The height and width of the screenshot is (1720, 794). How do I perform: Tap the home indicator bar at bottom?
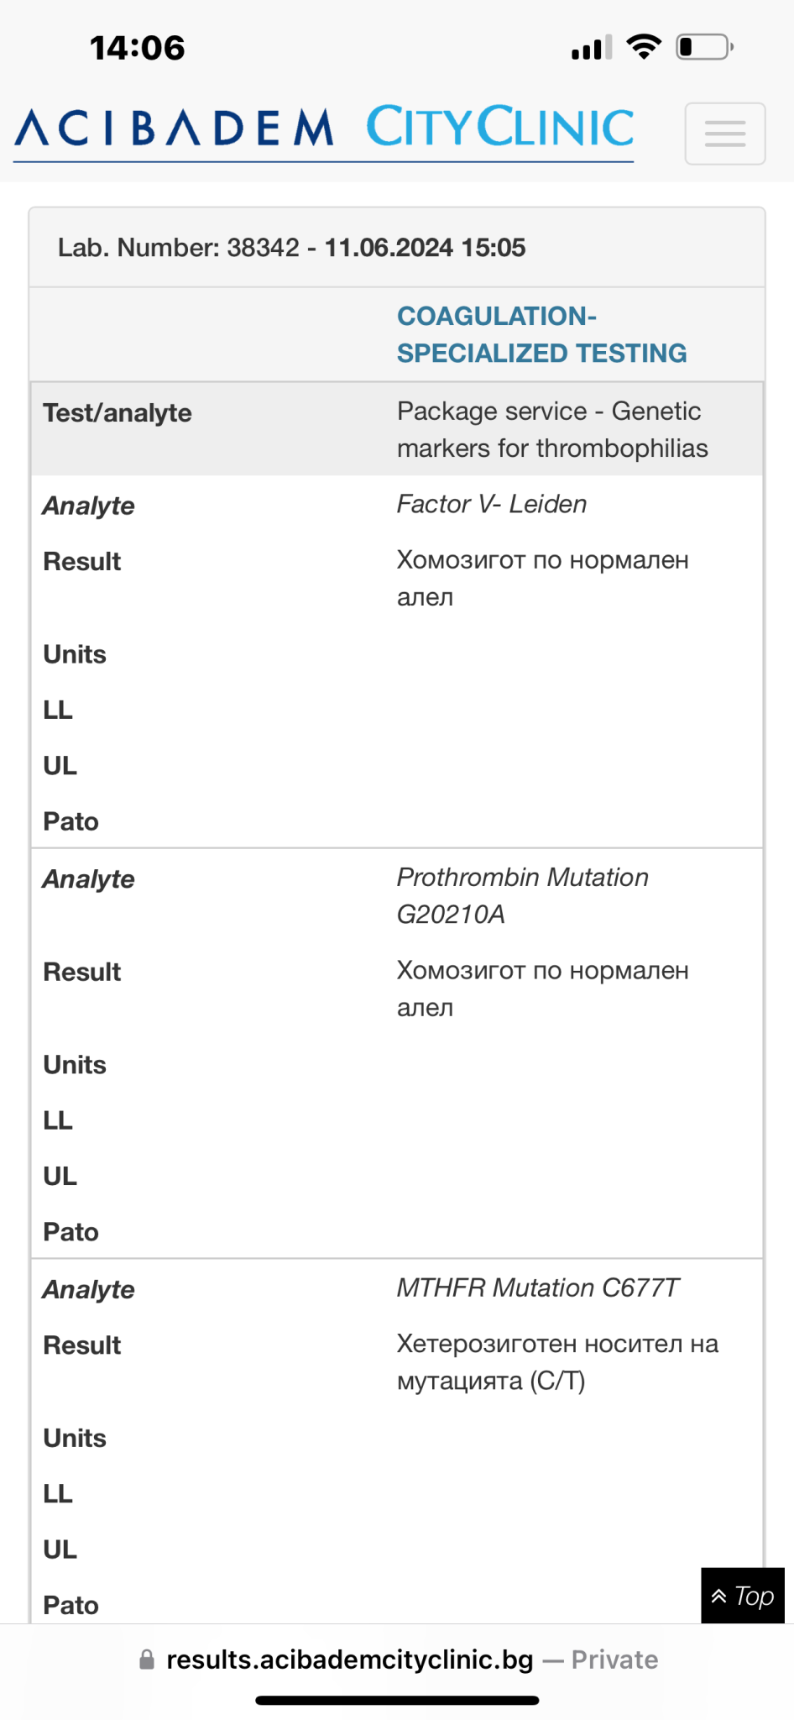[397, 1701]
